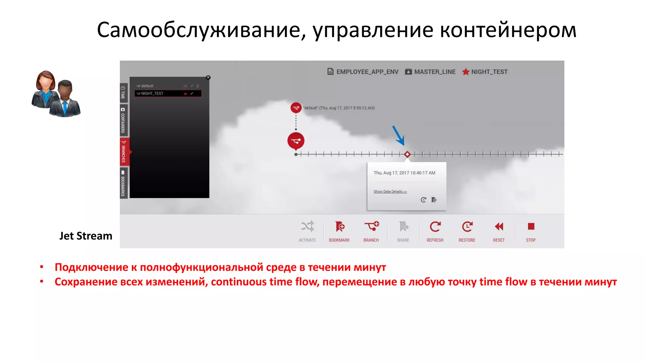Click STOP toolbar button
This screenshot has height=363, width=646.
pos(531,232)
